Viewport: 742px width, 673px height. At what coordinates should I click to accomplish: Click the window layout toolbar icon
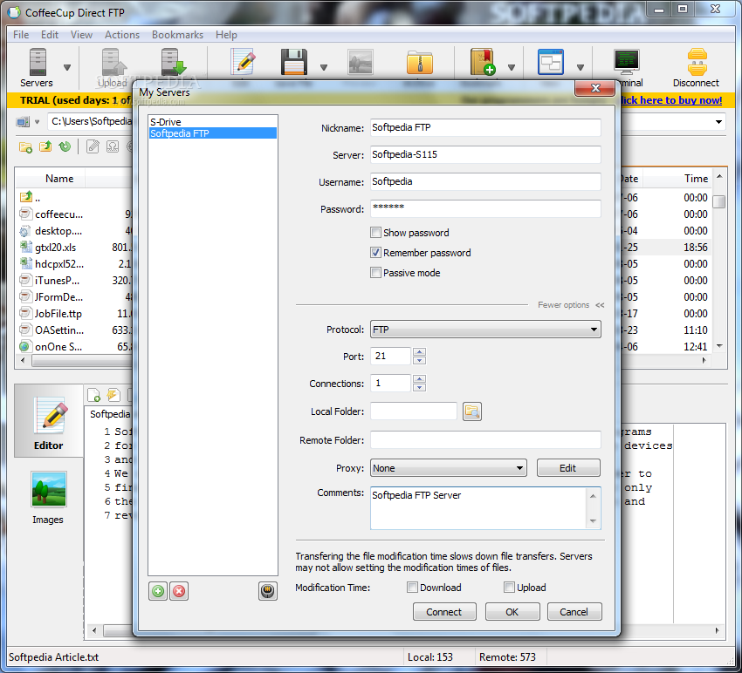551,62
